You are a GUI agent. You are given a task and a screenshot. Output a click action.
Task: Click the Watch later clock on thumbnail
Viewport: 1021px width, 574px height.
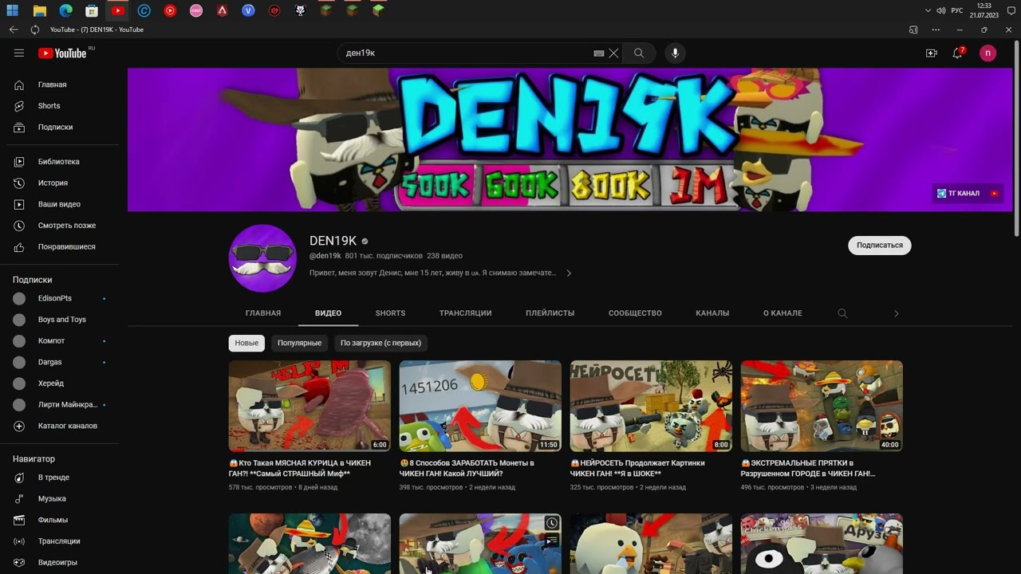pos(552,523)
